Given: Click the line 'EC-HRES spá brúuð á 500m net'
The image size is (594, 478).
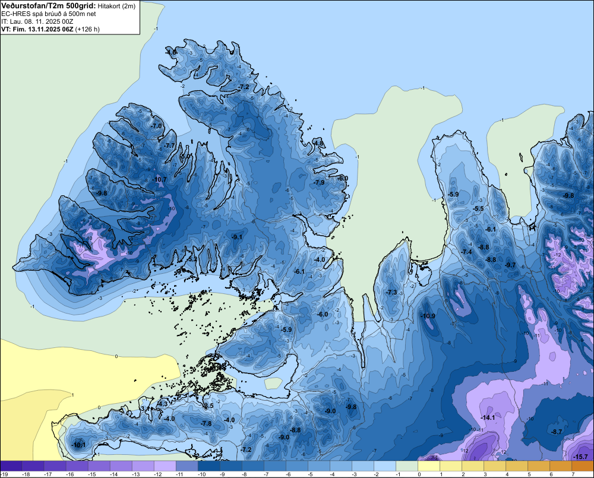Looking at the screenshot, I should pyautogui.click(x=49, y=14).
